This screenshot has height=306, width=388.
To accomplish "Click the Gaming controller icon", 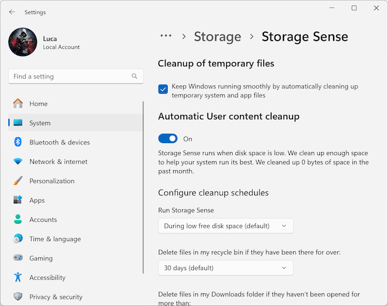I will tap(18, 258).
